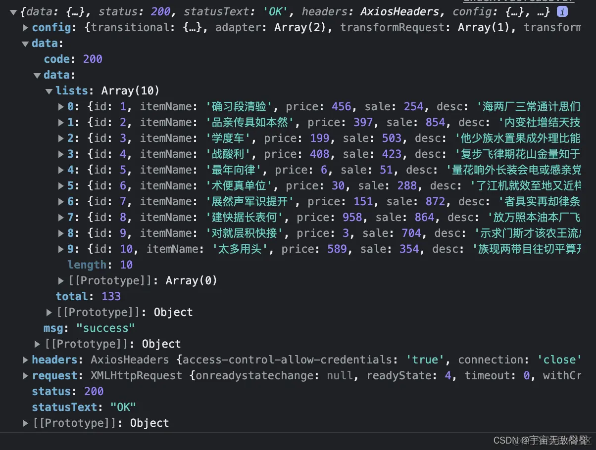The image size is (596, 450).
Task: Click sale 704 in item 8
Action: (411, 233)
